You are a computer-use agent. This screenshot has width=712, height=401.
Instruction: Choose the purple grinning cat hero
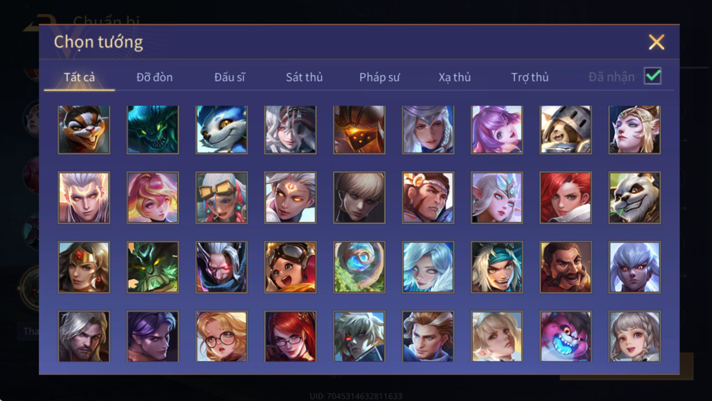pos(566,336)
